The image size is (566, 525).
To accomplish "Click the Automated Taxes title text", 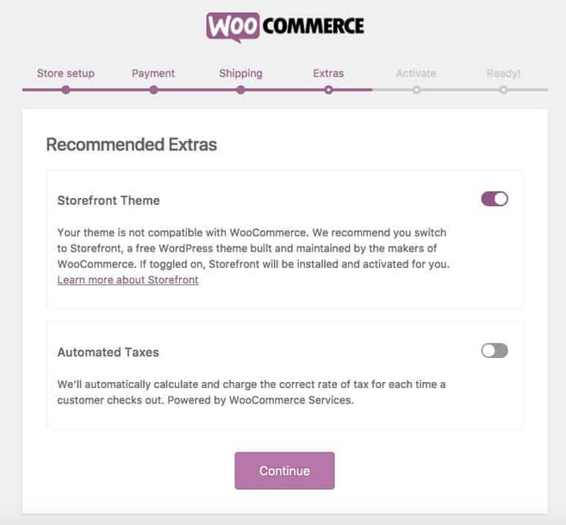I will [108, 352].
